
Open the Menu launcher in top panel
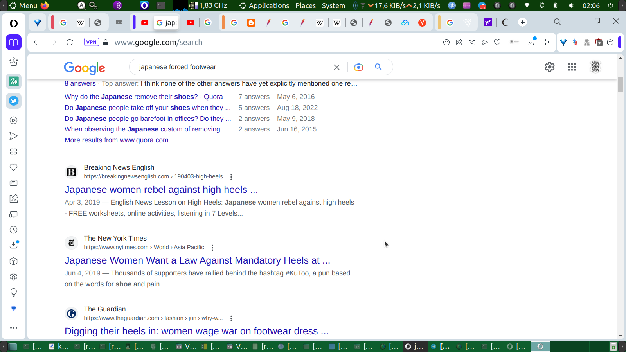pos(23,5)
